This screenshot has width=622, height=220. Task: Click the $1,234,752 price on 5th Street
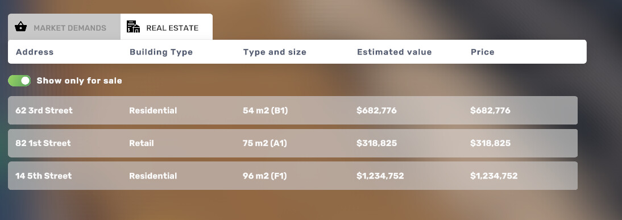[494, 176]
